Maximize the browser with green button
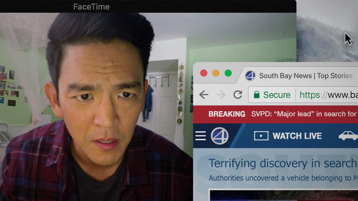The height and width of the screenshot is (201, 358). (228, 73)
